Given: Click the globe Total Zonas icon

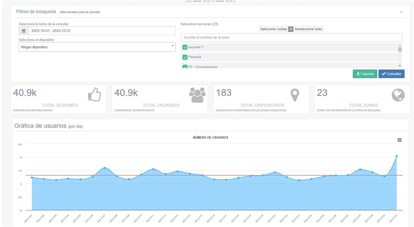Looking at the screenshot, I should point(398,95).
